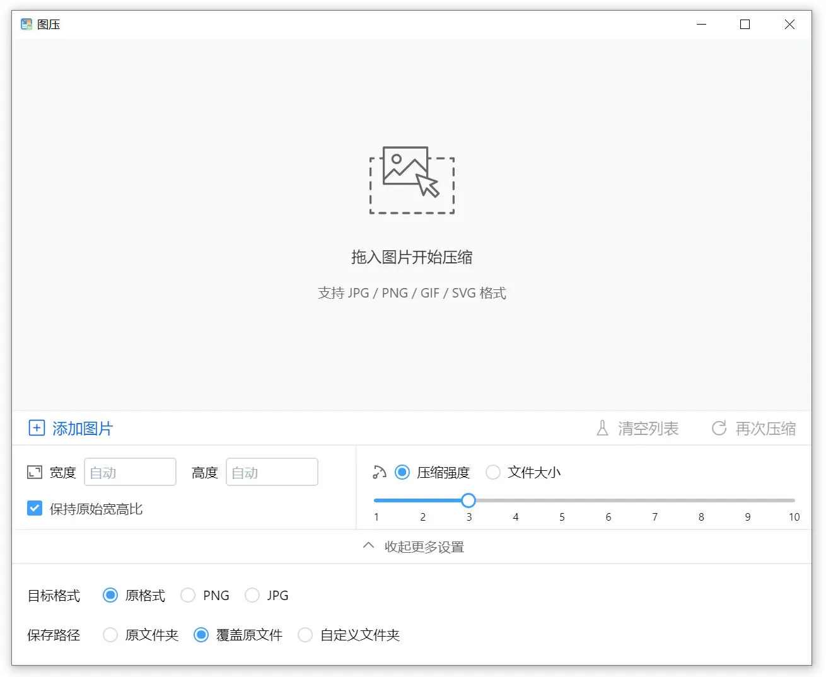The height and width of the screenshot is (677, 826).
Task: Click the recompress refresh icon
Action: click(x=719, y=429)
